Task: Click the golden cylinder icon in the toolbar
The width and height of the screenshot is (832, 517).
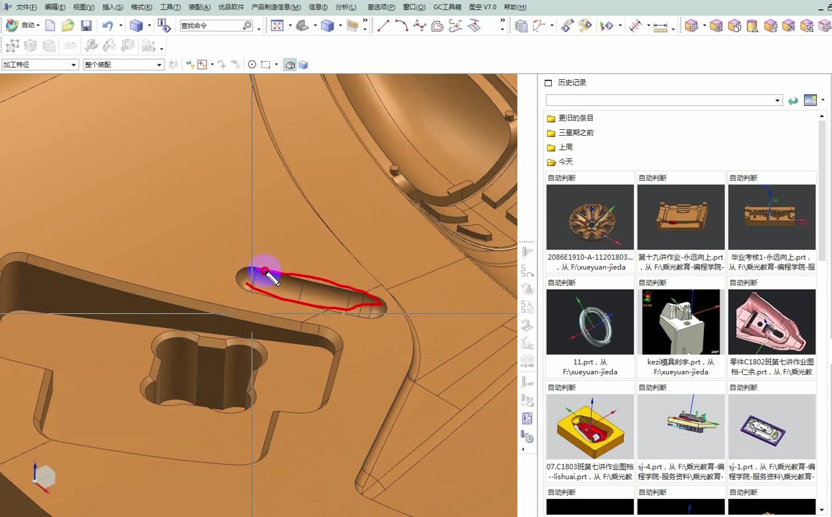Action: tap(752, 26)
